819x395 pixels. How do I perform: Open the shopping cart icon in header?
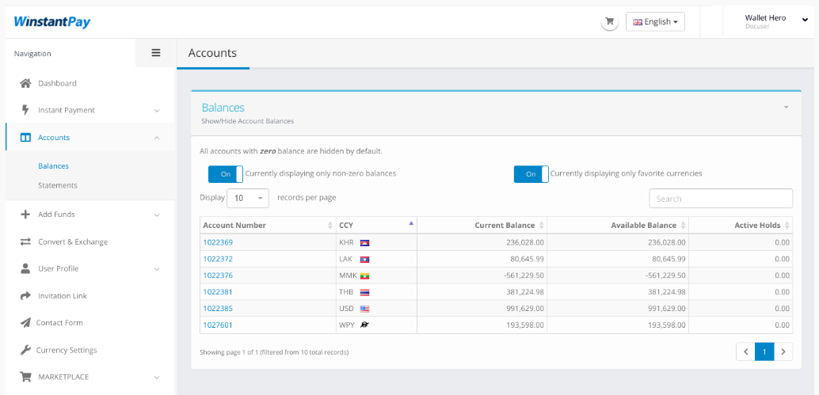click(x=609, y=22)
